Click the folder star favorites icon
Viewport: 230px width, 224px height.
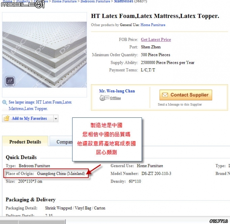click(6, 118)
